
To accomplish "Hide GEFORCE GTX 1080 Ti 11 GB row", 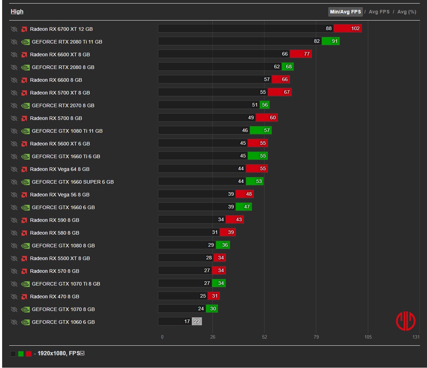I will tap(14, 131).
